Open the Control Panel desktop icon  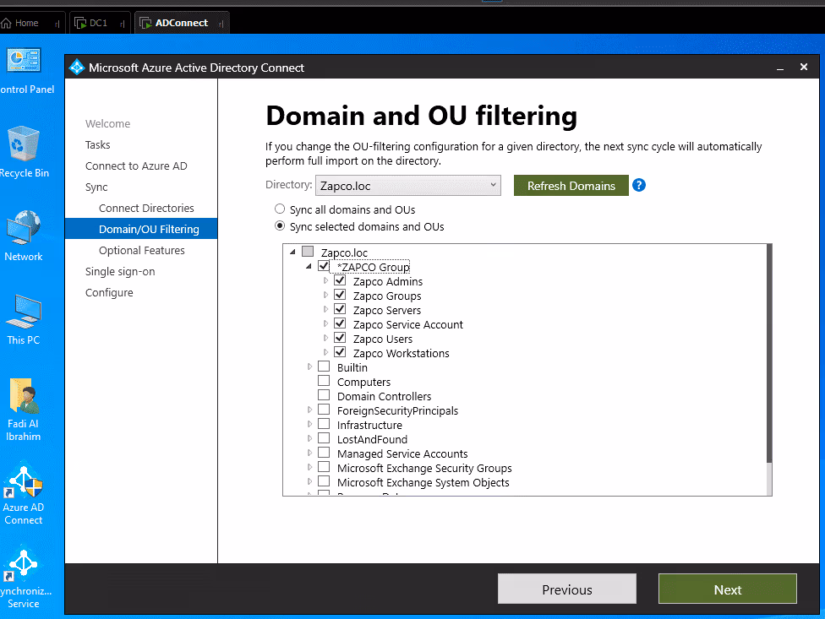coord(24,61)
